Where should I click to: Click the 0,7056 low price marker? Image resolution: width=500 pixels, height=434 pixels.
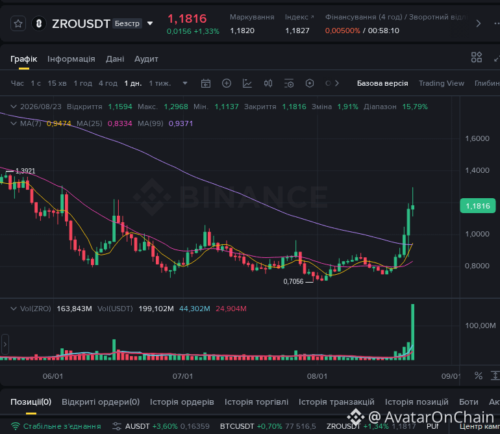click(x=294, y=281)
